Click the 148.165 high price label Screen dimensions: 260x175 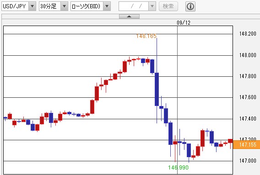[146, 36]
